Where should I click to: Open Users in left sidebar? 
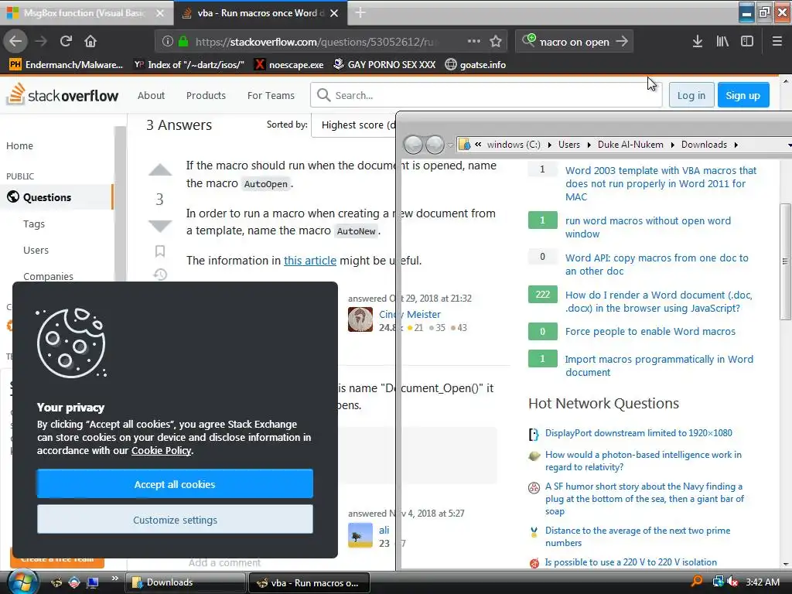36,250
